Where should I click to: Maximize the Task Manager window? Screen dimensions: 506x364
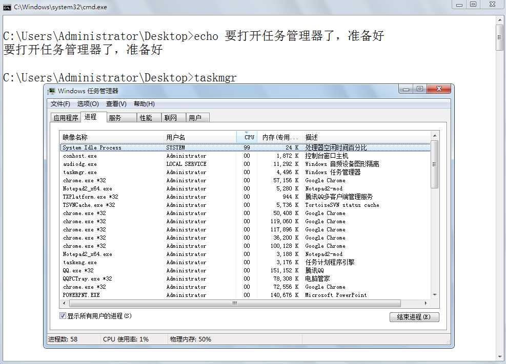pyautogui.click(x=419, y=89)
